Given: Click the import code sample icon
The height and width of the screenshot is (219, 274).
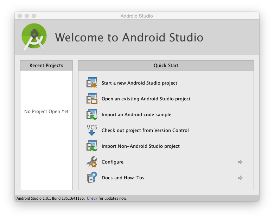Looking at the screenshot, I should tap(92, 114).
